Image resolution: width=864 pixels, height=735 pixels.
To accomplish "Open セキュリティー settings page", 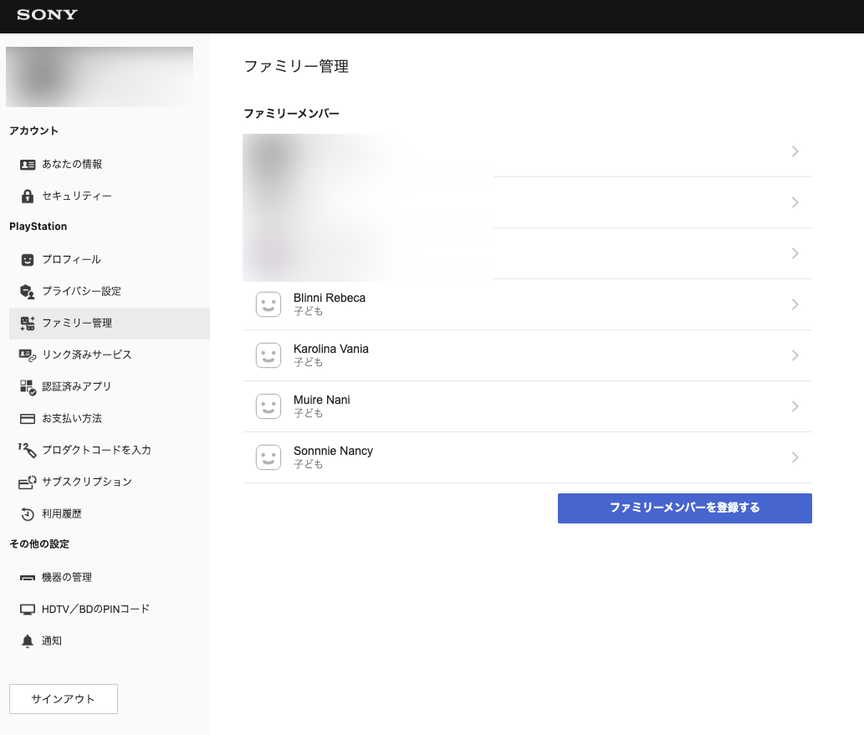I will coord(109,197).
